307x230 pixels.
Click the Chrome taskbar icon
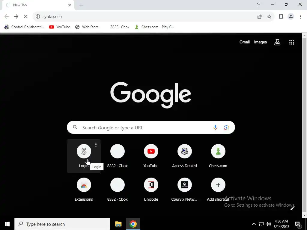133,224
